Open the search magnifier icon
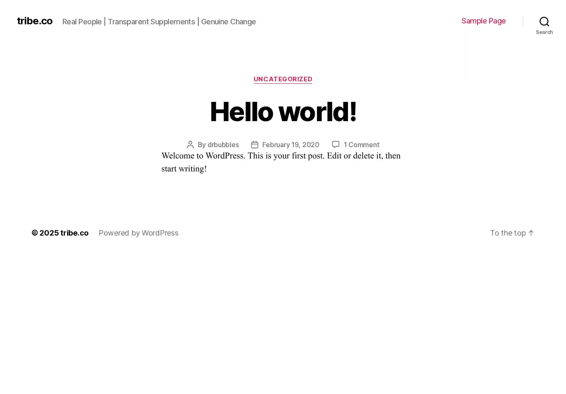 (x=544, y=21)
